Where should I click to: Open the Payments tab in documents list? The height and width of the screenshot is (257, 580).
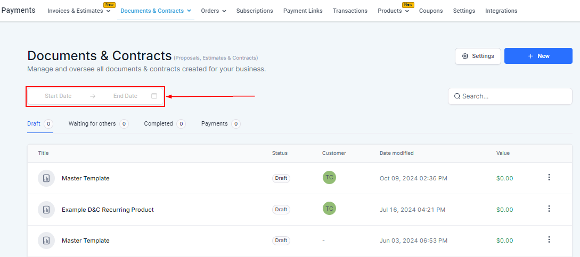click(x=214, y=123)
